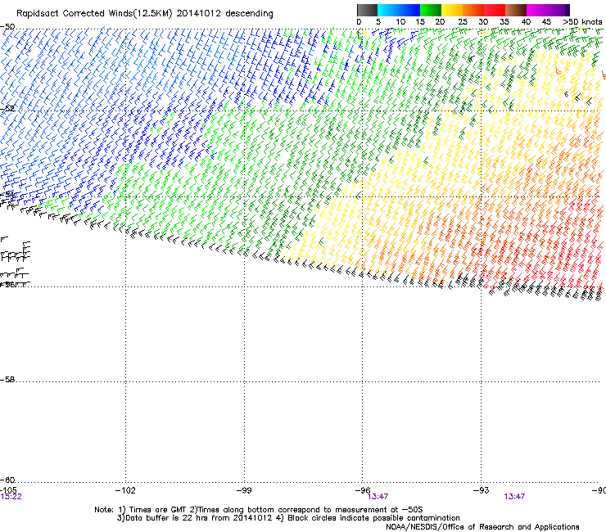This screenshot has width=606, height=532.
Task: Click the legend label '25'
Action: click(462, 22)
